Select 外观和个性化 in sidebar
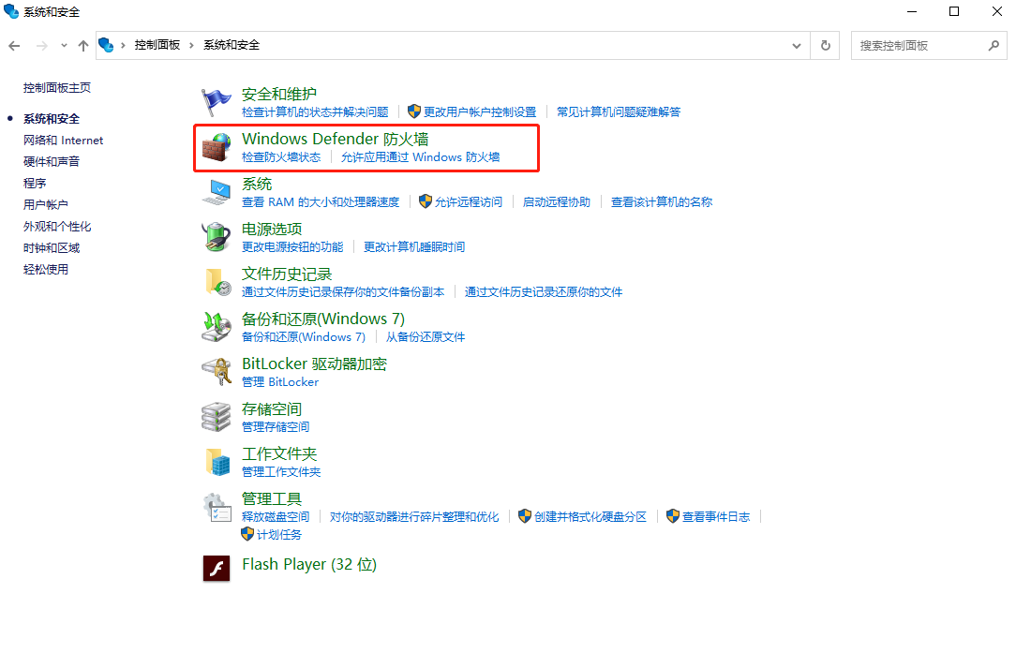Viewport: 1016px width, 668px height. pos(57,226)
